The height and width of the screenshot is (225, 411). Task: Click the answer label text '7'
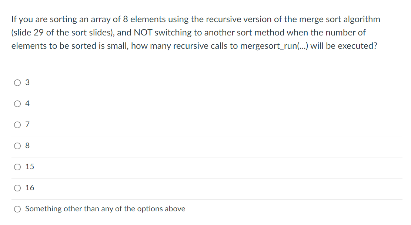pos(27,125)
